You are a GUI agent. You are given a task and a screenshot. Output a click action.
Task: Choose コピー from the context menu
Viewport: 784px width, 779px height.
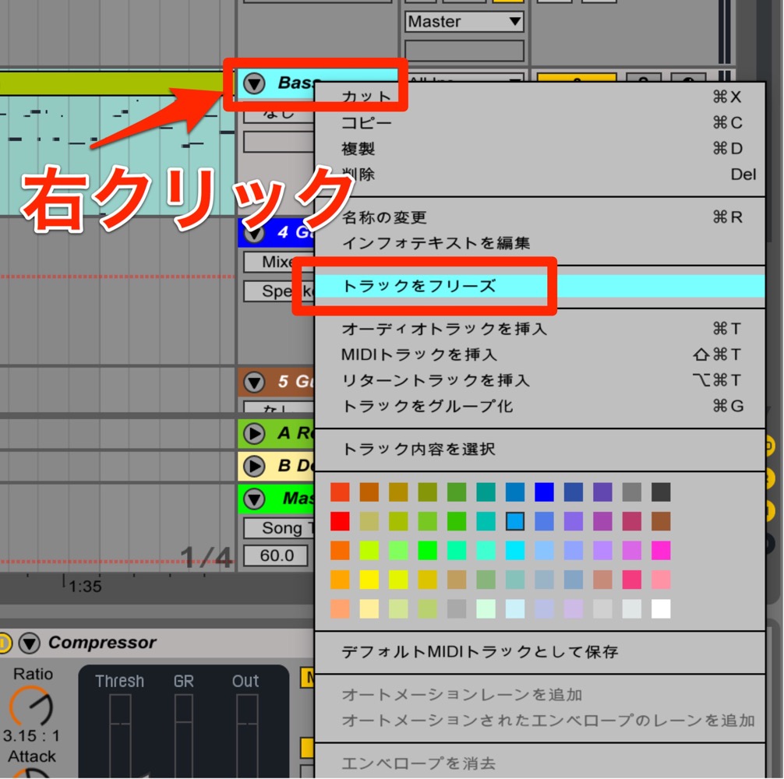(540, 123)
